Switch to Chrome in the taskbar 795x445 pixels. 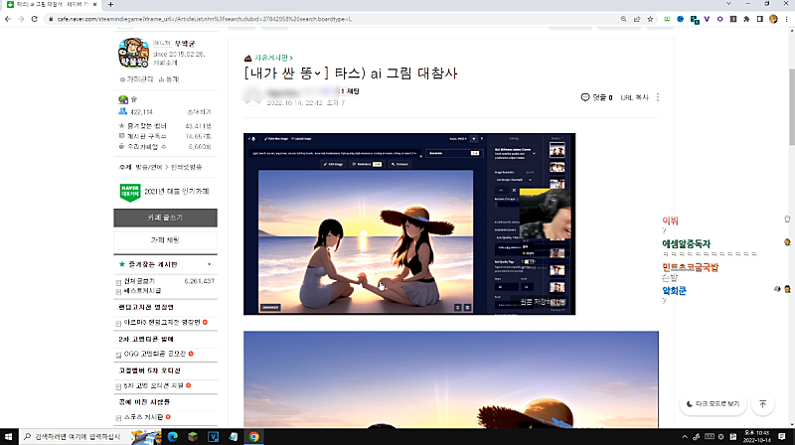253,436
